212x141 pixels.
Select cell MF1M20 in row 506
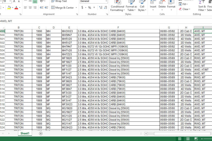pyautogui.click(x=69, y=58)
